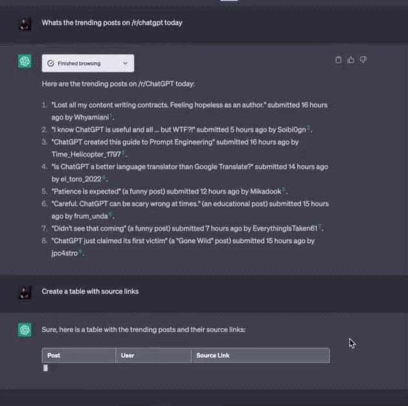Give the response a thumbs down
Image resolution: width=408 pixels, height=406 pixels.
click(x=363, y=60)
